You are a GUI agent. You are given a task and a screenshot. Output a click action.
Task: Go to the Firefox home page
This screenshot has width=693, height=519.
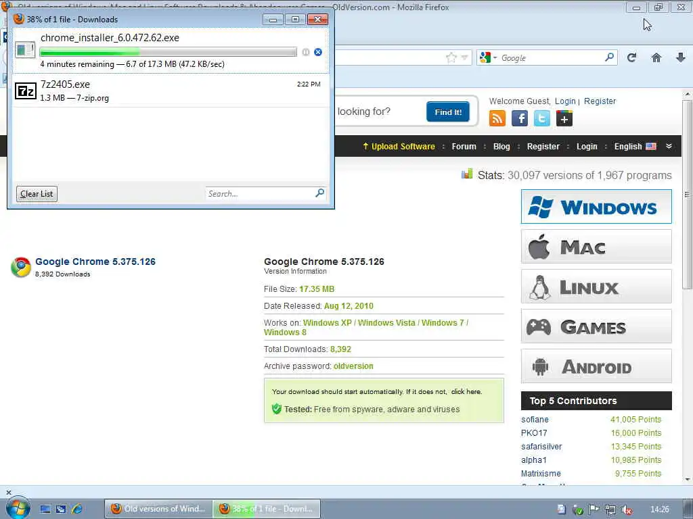point(656,57)
